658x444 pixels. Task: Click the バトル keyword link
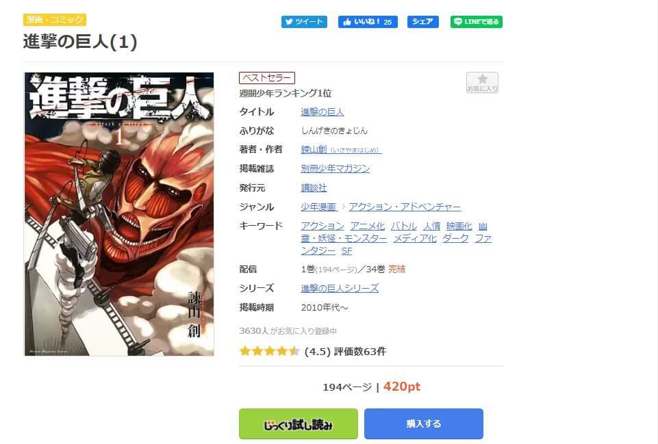(x=404, y=226)
